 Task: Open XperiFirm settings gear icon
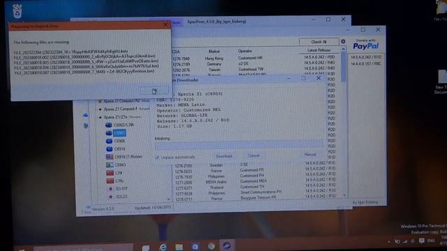tap(343, 42)
